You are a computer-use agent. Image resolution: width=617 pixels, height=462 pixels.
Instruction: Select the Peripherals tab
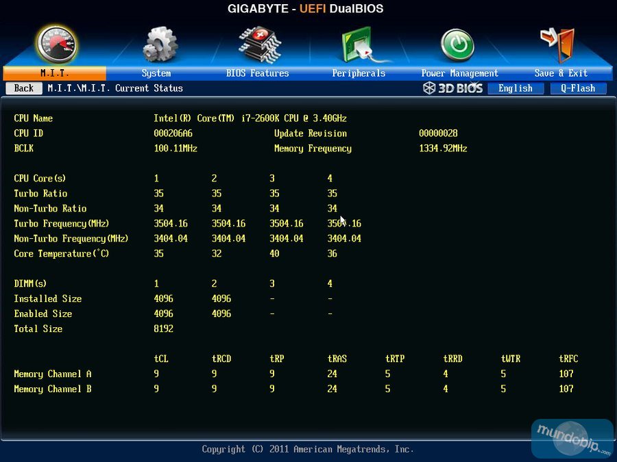click(359, 73)
